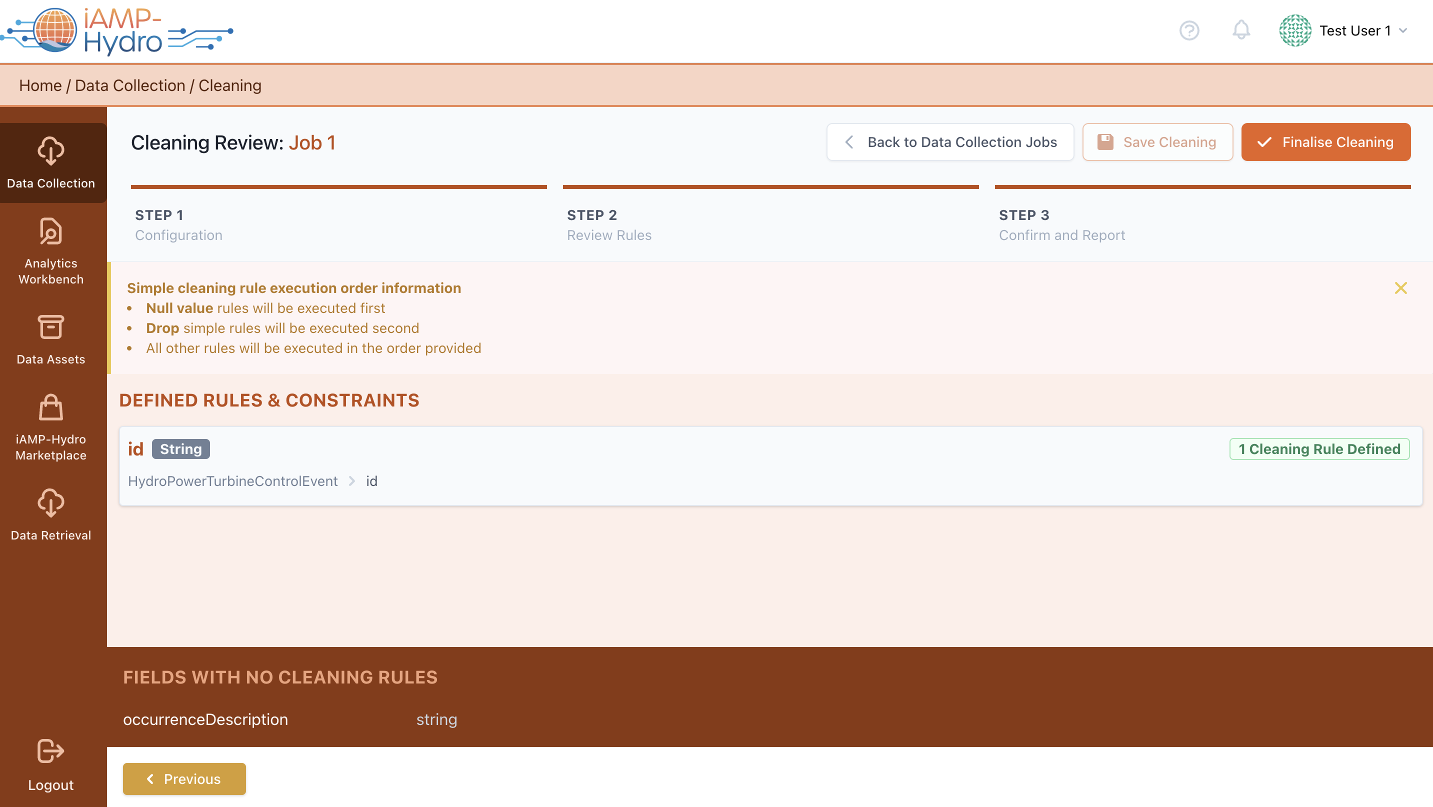Go back to Data Collection Jobs
The image size is (1433, 807).
949,142
